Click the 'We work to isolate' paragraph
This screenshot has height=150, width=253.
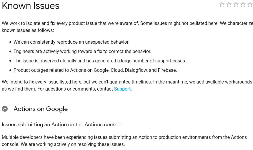point(127,27)
